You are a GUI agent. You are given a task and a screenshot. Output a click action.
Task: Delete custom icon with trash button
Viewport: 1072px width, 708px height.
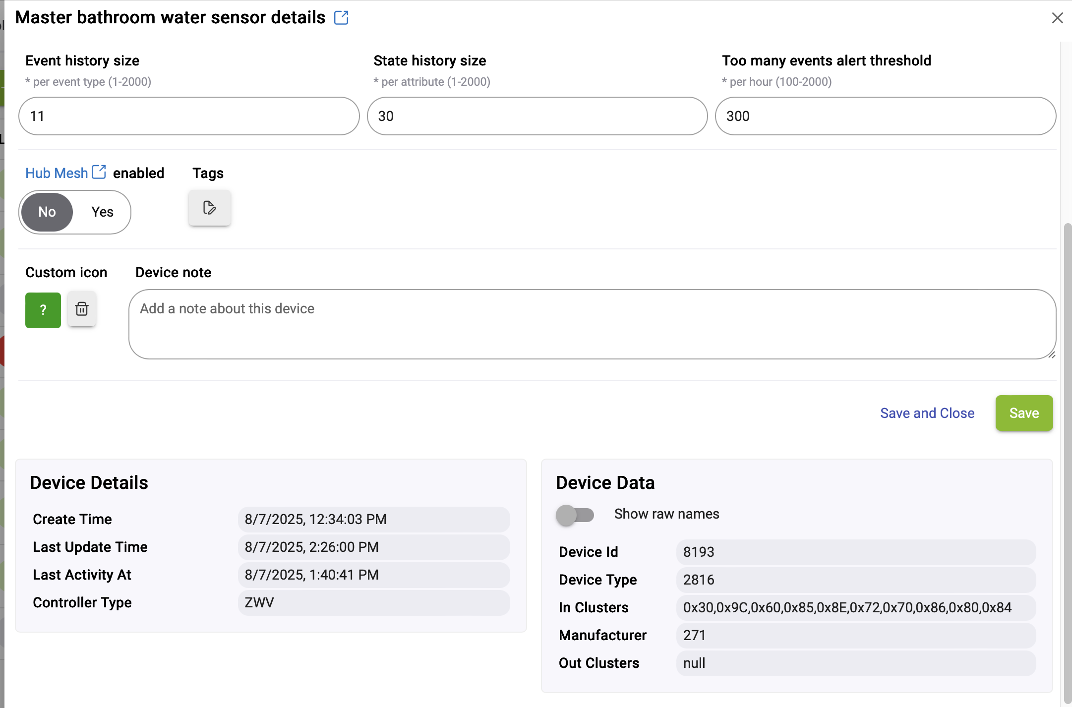click(x=82, y=309)
